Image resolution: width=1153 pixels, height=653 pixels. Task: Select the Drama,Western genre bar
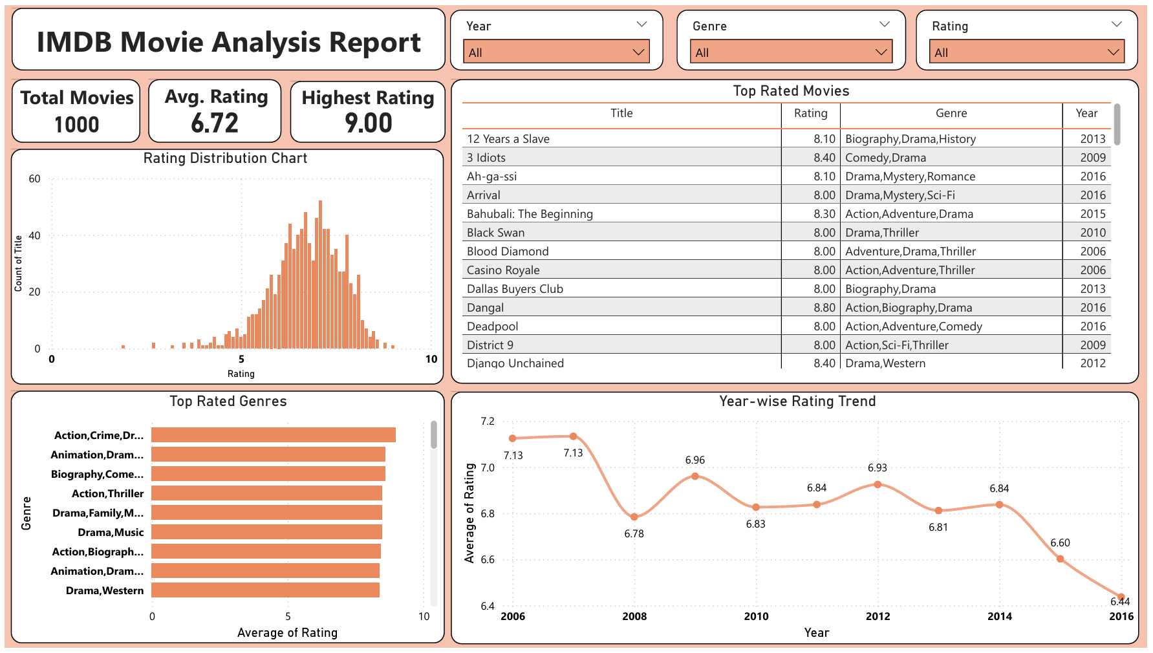coord(265,590)
